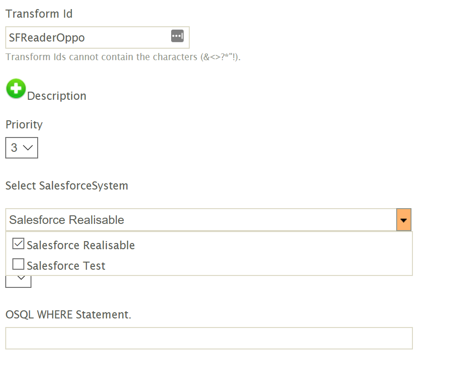Choose the "Salesforce Test" list option label
The height and width of the screenshot is (370, 452).
[66, 266]
